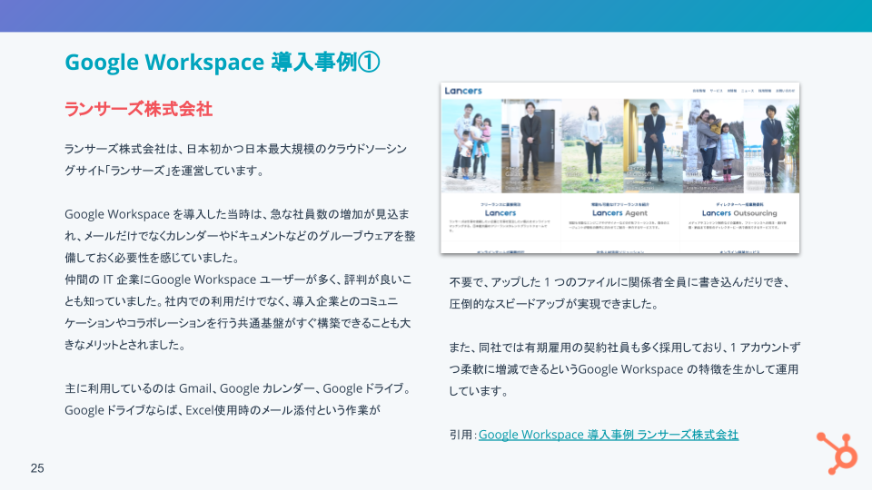Image resolution: width=872 pixels, height=490 pixels.
Task: Click the first paragraph line ランサーズ株式会社は、日本初かつ
Action: coord(236,149)
